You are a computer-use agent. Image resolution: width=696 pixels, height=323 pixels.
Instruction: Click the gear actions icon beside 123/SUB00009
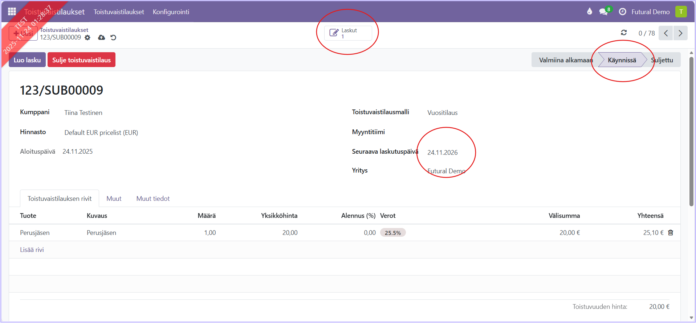[x=87, y=38]
